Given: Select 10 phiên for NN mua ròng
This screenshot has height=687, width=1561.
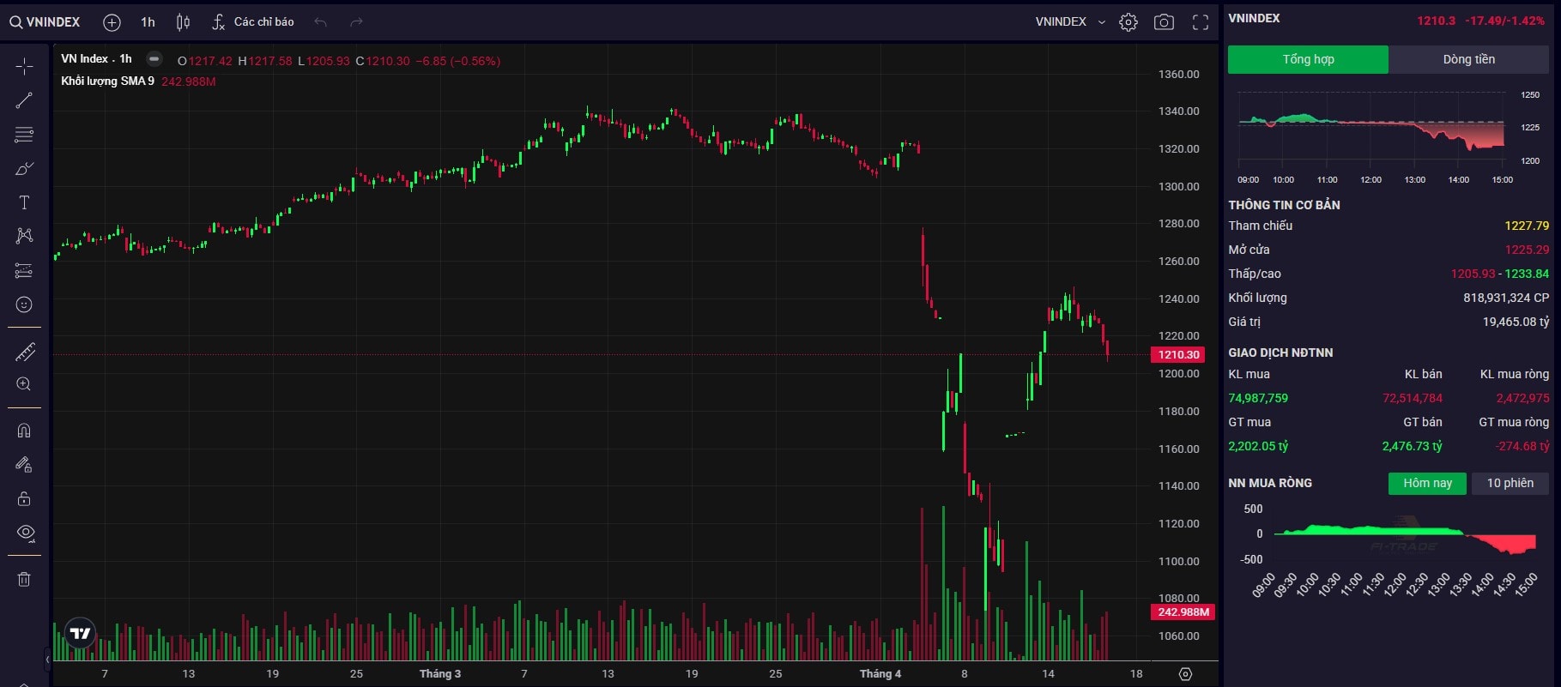Looking at the screenshot, I should [1510, 484].
